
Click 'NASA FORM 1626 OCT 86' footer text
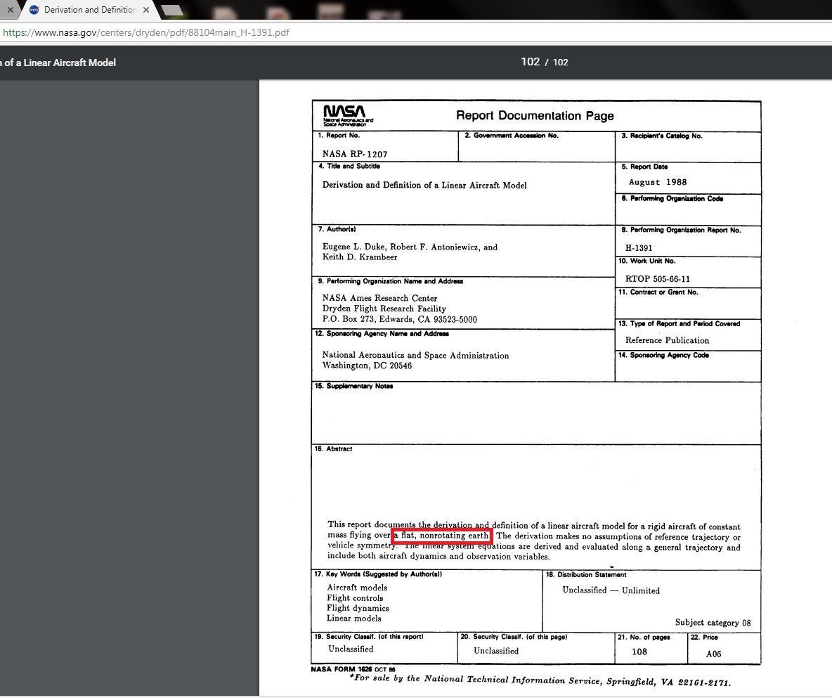[353, 668]
